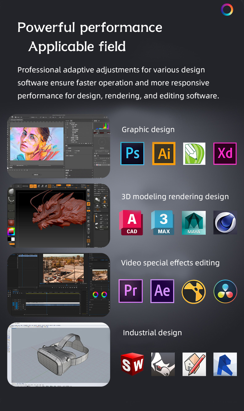Open the MAYA icon
This screenshot has width=244, height=411.
click(x=194, y=223)
